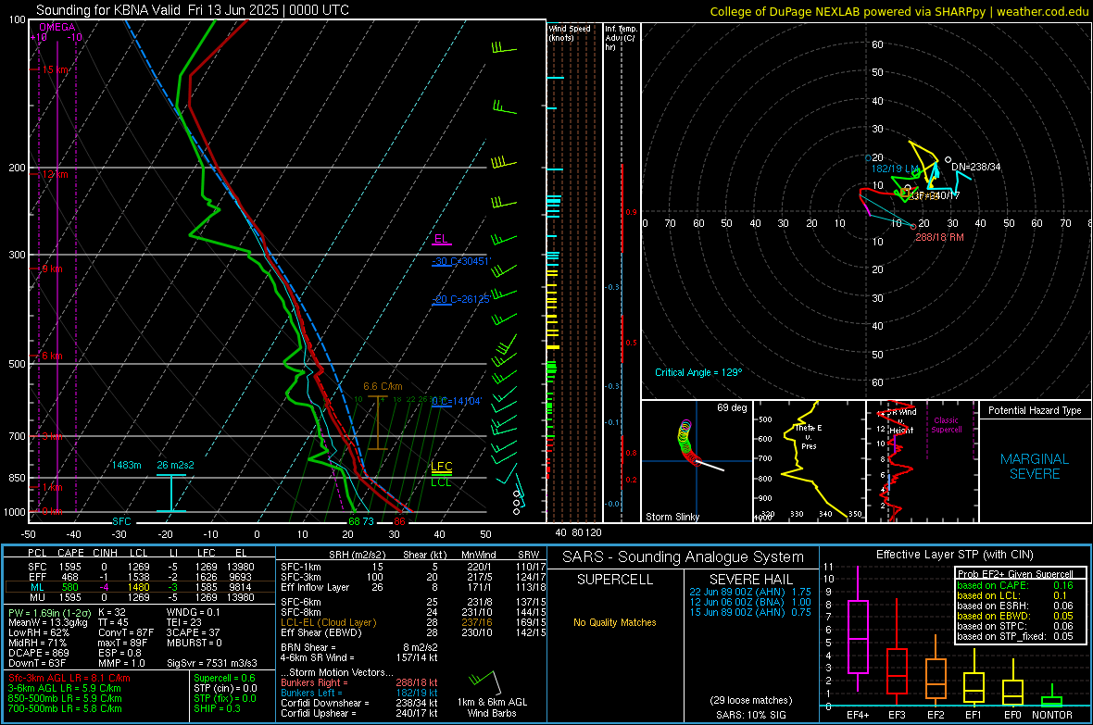Screen dimensions: 1093x725
Task: Click the 0 C=14104' freezing level label
Action: point(457,401)
